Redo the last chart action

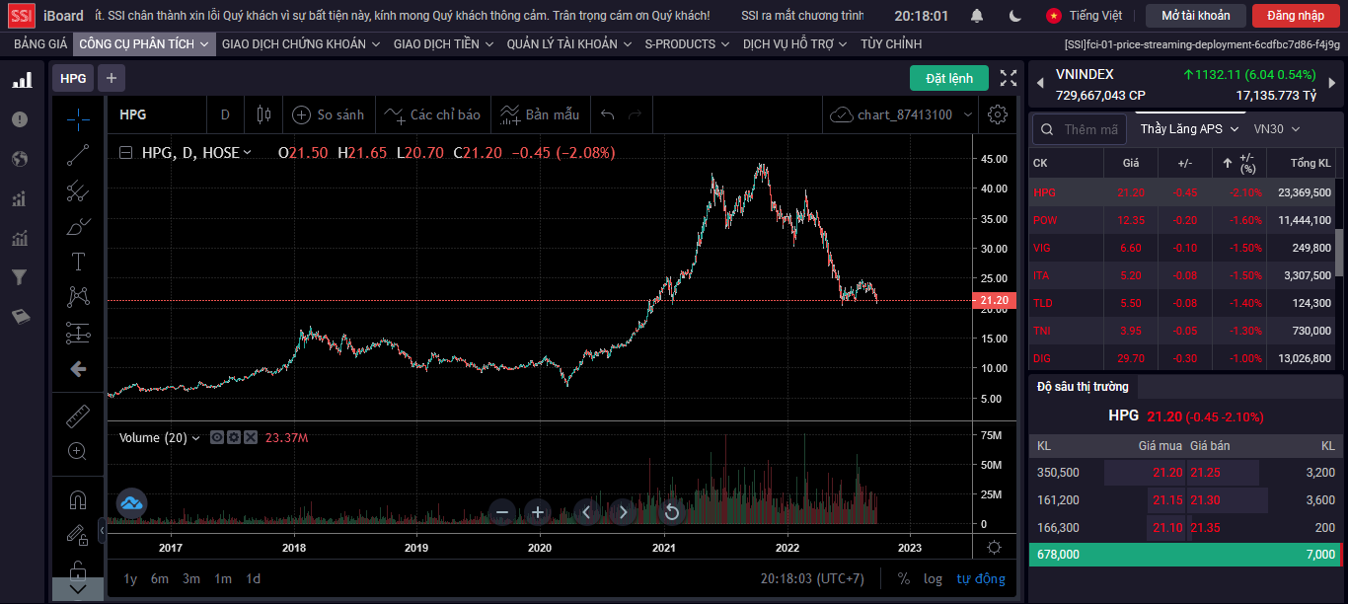636,114
